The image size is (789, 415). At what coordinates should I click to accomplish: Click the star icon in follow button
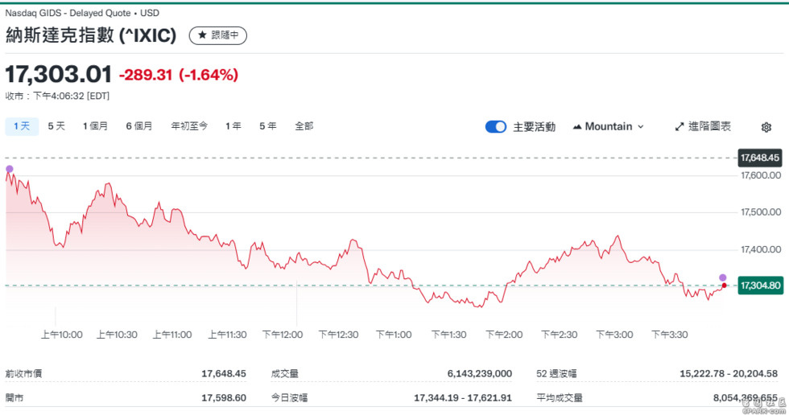click(202, 35)
